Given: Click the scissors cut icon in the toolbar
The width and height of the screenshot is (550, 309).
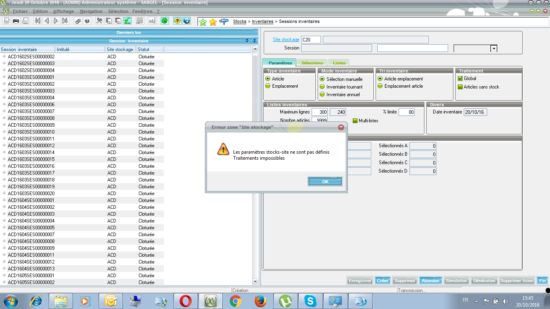Looking at the screenshot, I should coord(99,21).
